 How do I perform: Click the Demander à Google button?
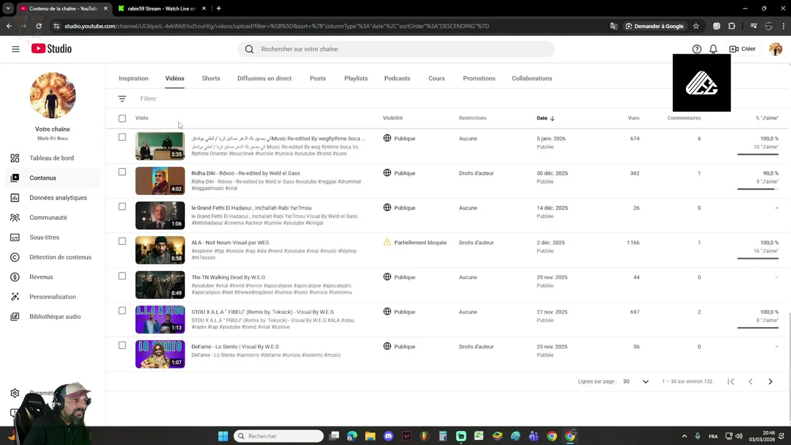654,26
